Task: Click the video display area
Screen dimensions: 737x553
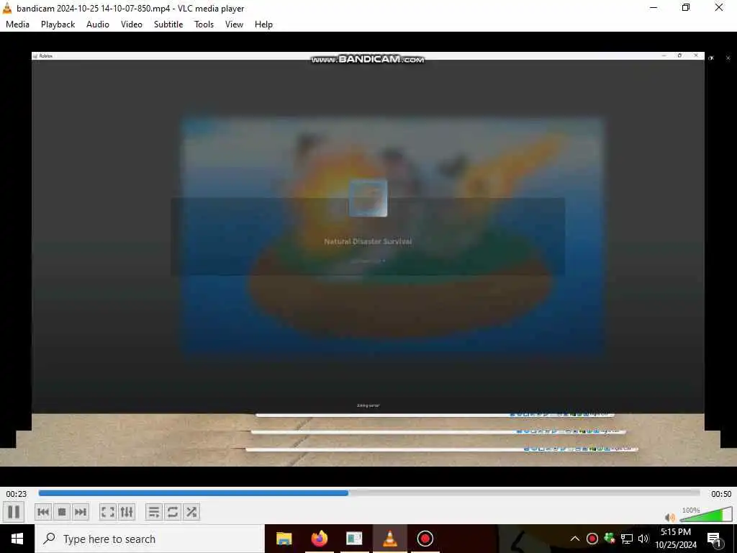Action: (368, 258)
